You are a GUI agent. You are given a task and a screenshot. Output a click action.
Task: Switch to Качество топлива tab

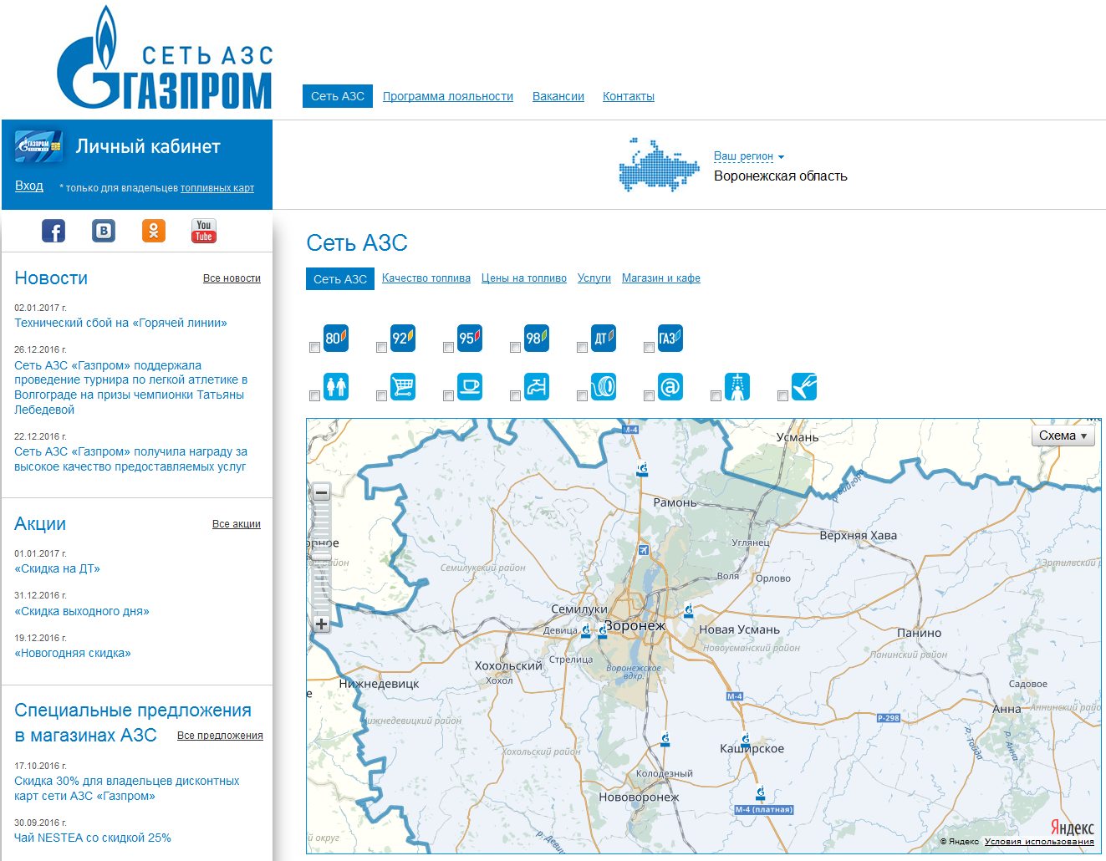pos(426,278)
